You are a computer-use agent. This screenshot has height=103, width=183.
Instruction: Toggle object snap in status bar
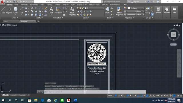[142, 96]
